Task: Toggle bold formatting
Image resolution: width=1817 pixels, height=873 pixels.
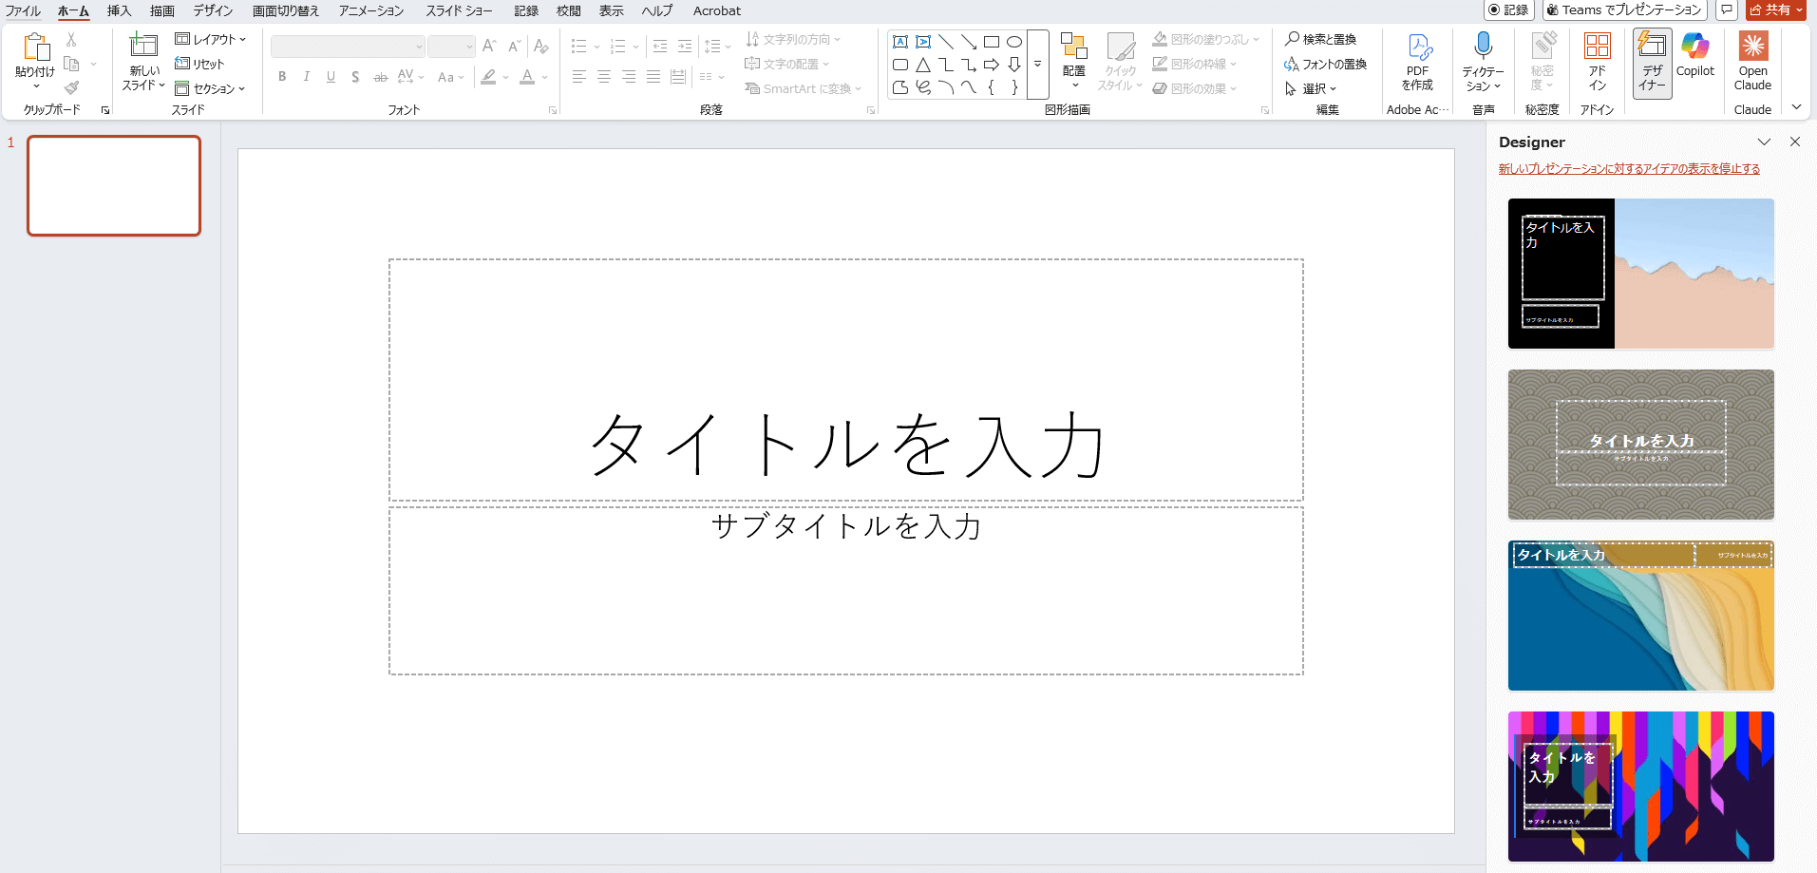Action: (x=282, y=77)
